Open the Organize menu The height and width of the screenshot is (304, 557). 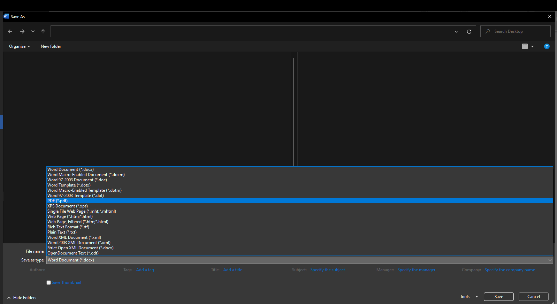coord(20,46)
